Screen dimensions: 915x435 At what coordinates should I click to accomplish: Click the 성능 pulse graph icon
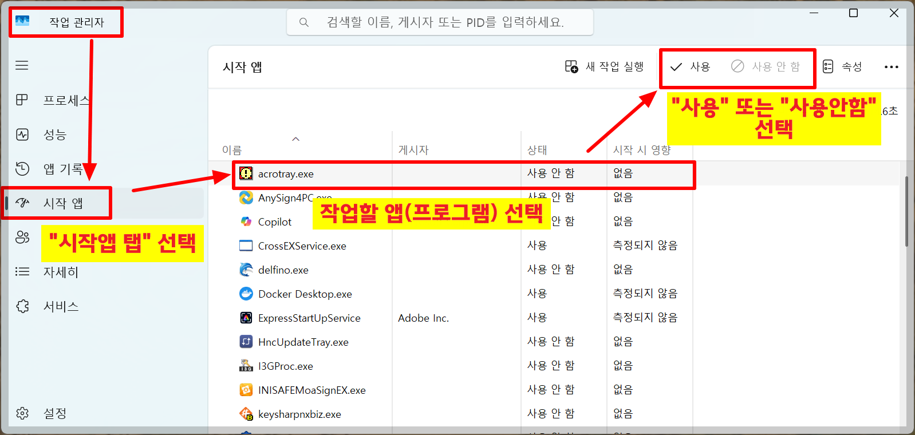pos(22,135)
